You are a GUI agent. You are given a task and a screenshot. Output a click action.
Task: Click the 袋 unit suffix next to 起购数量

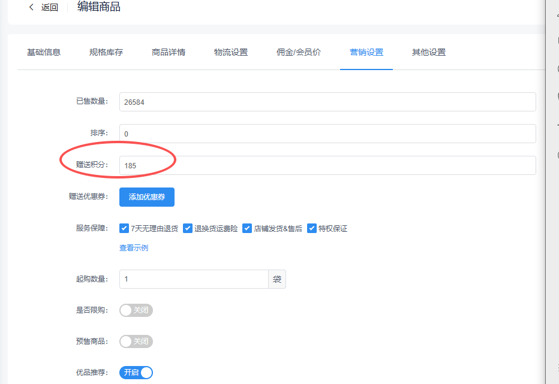click(277, 279)
